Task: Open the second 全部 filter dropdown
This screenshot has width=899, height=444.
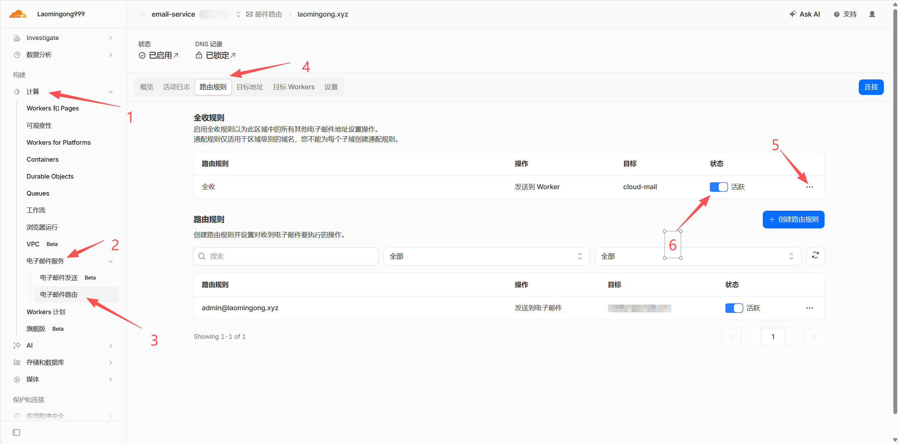Action: click(x=698, y=256)
